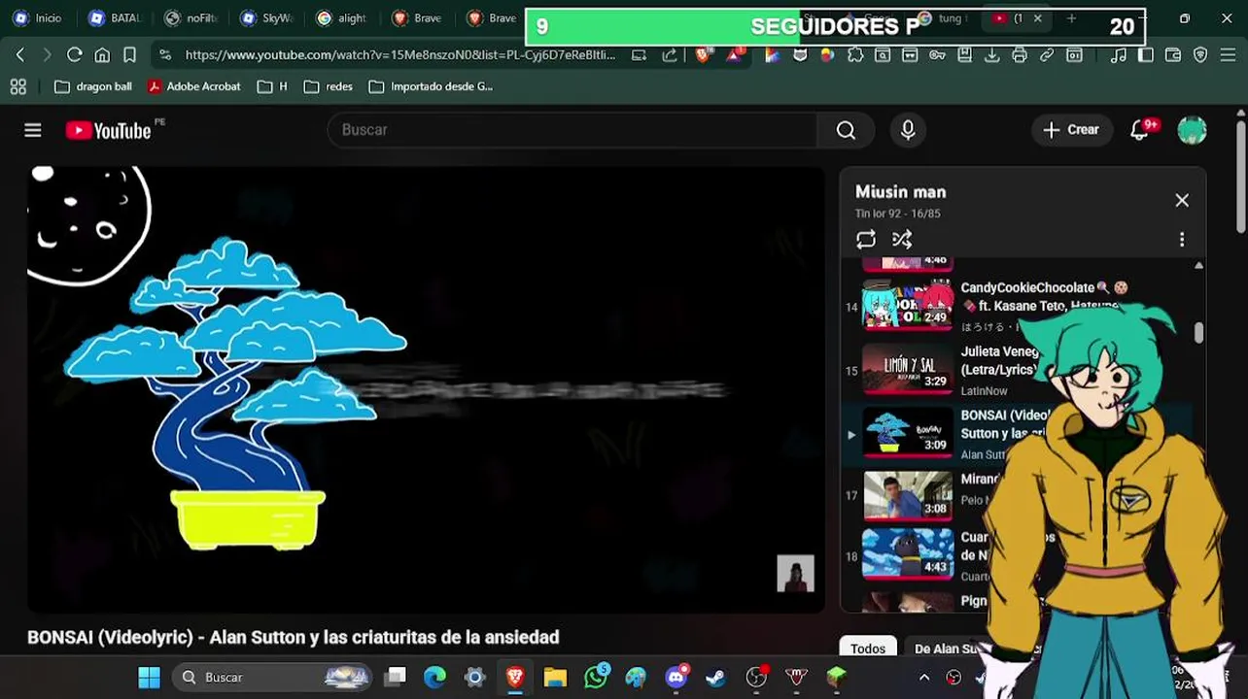Image resolution: width=1248 pixels, height=699 pixels.
Task: Play the CandyCookieChocolate playlist video
Action: tap(908, 305)
